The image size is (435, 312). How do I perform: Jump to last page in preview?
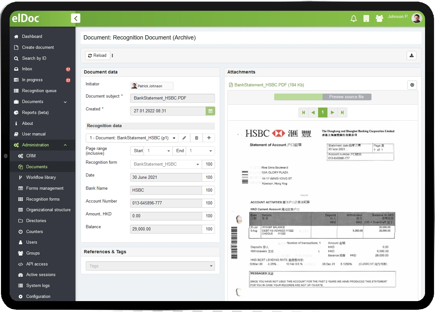click(342, 113)
